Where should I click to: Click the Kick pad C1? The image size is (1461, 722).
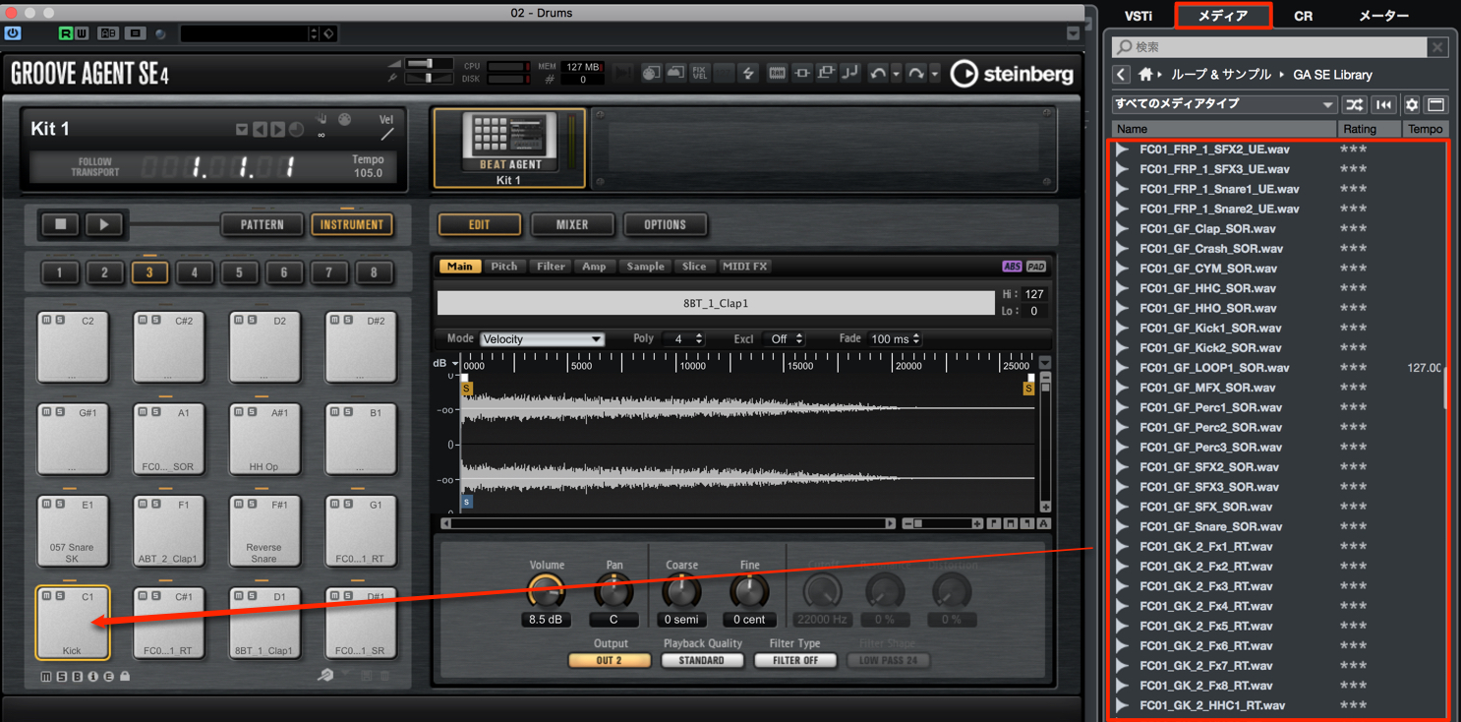click(73, 622)
